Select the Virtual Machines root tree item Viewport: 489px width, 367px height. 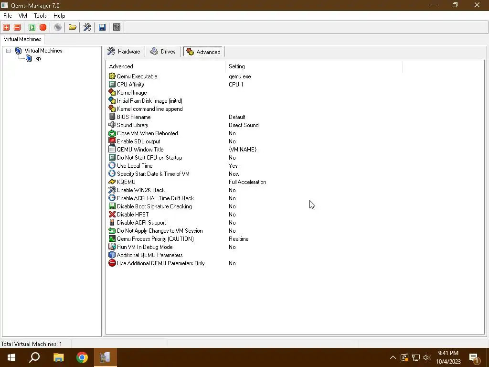click(x=43, y=51)
